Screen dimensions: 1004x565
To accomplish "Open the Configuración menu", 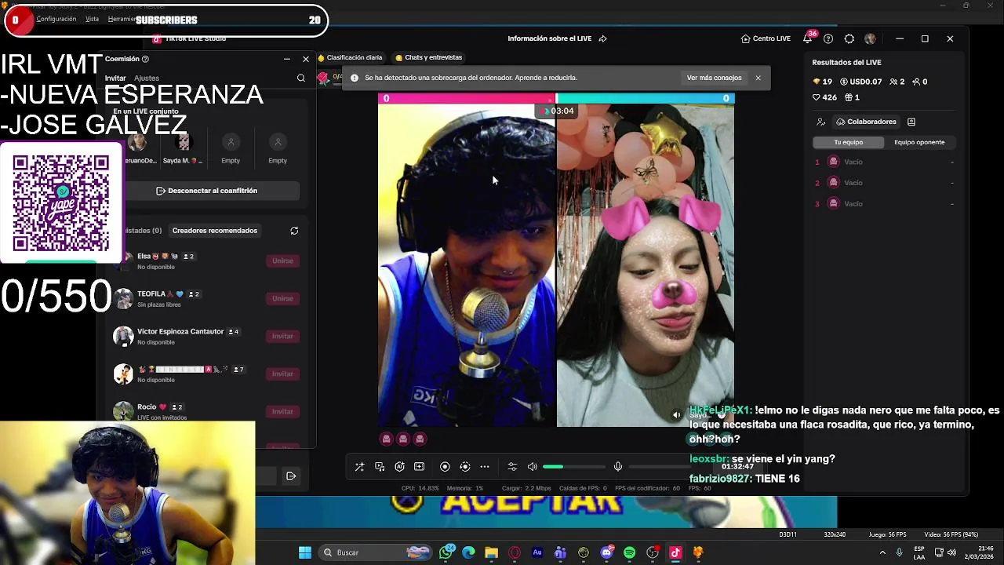I will tap(56, 19).
